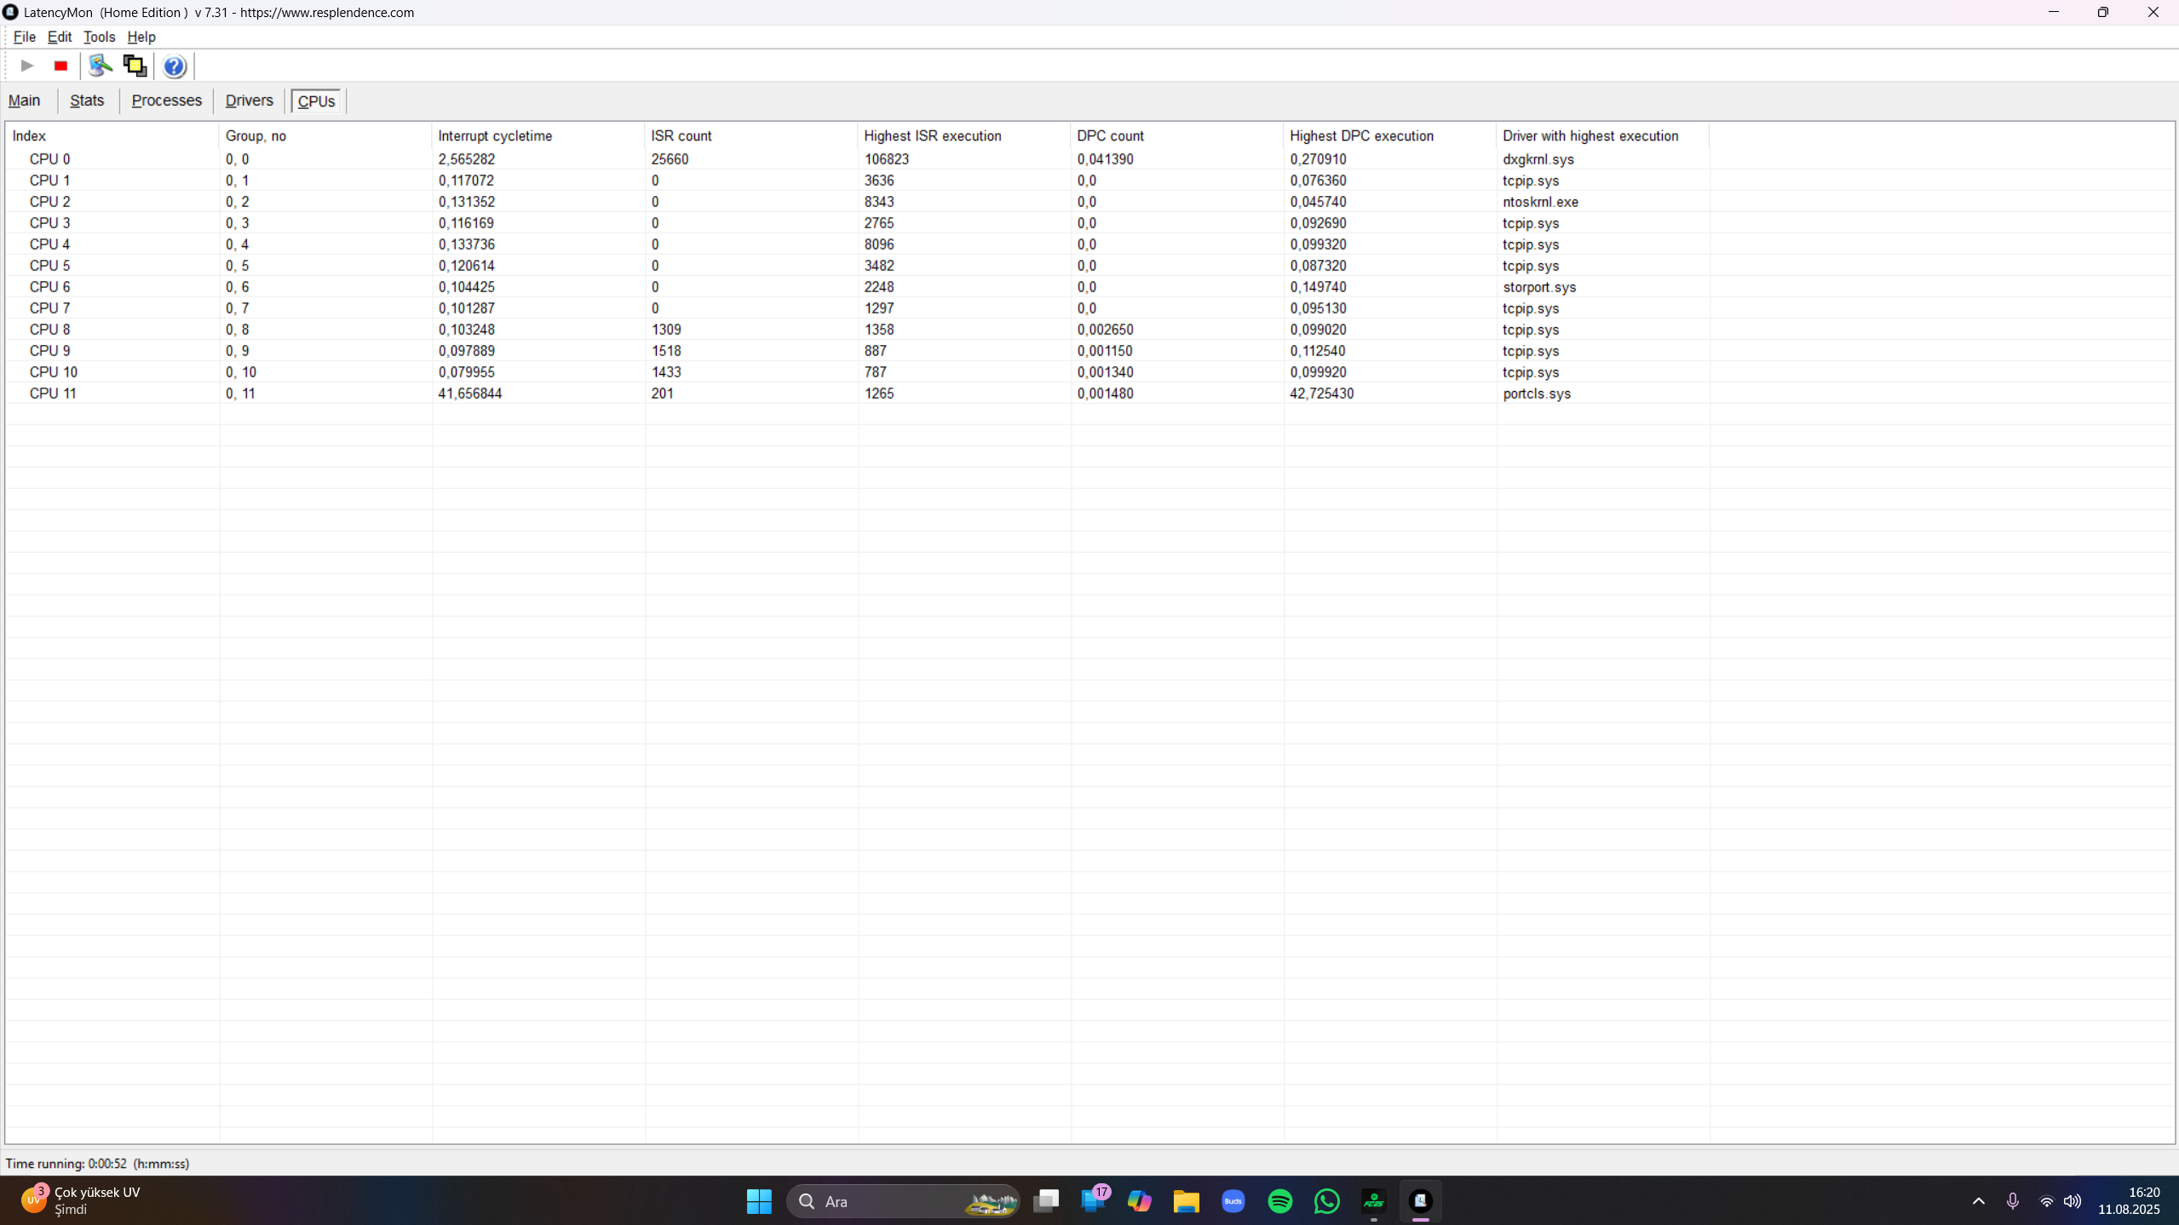The height and width of the screenshot is (1225, 2179).
Task: Sort by the ISR count column header
Action: pyautogui.click(x=681, y=135)
